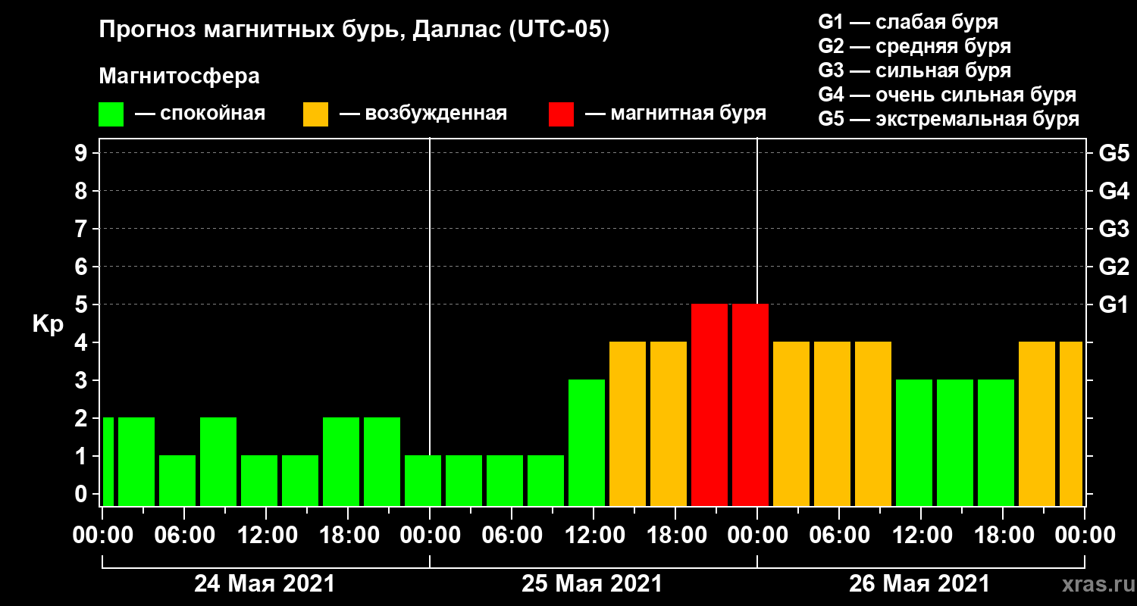The width and height of the screenshot is (1137, 606).
Task: Click the "18:00" label above 26 Мая 2021
Action: coord(1003,535)
